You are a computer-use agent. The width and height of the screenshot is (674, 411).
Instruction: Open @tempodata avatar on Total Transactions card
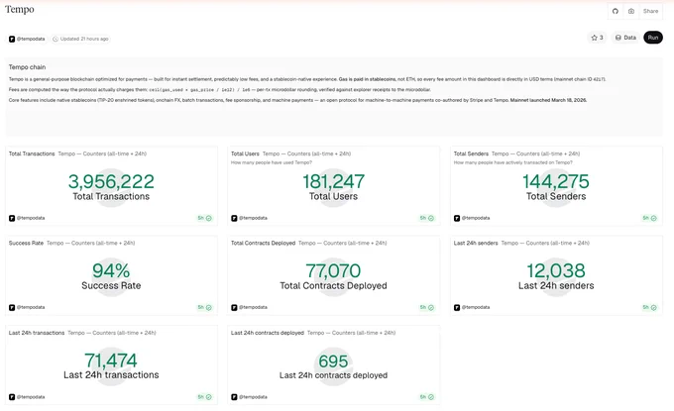(x=12, y=218)
